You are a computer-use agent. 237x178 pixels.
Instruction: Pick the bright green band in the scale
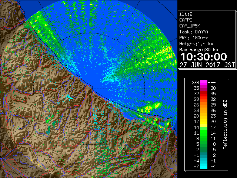tap(204, 133)
